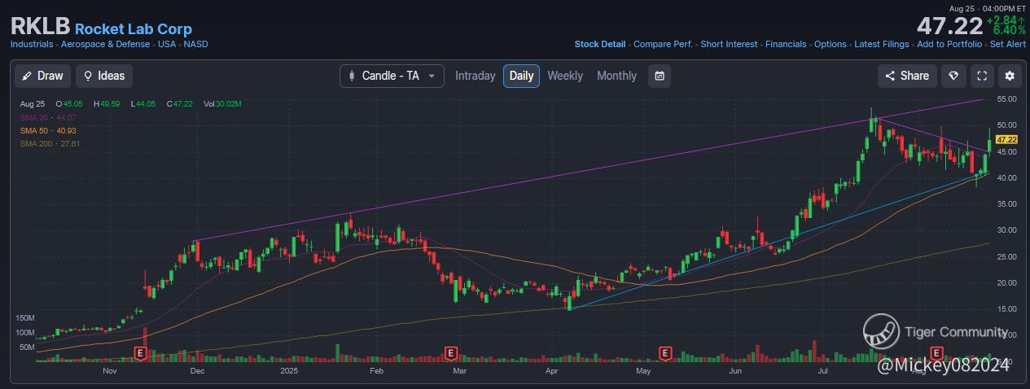Click the large 47.22 last price
The width and height of the screenshot is (1030, 389).
(949, 26)
